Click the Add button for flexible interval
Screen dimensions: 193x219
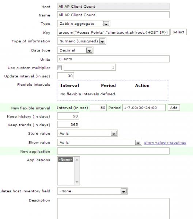point(174,108)
